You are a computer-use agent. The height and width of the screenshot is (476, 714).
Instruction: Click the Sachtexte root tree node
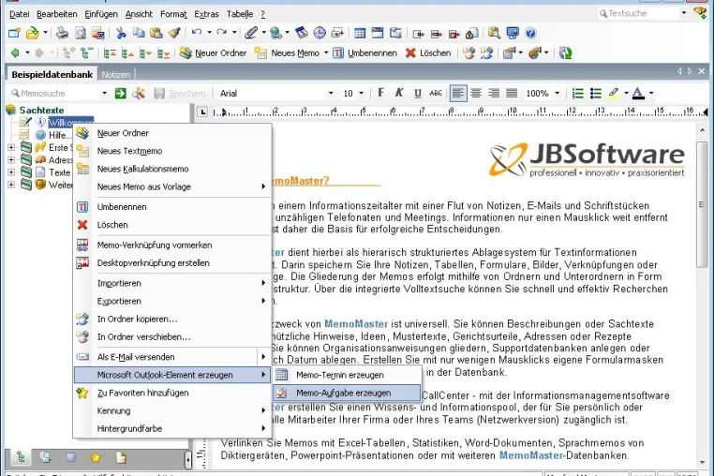pos(41,110)
